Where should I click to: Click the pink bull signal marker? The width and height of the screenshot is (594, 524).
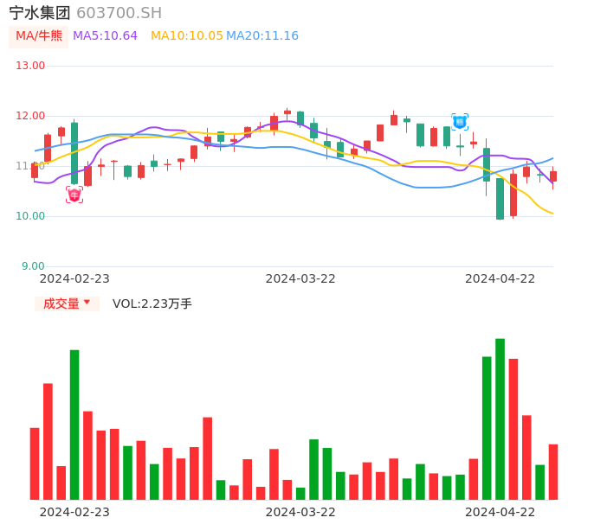pos(74,195)
